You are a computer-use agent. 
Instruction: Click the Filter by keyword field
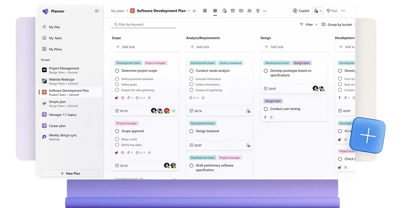(x=144, y=24)
